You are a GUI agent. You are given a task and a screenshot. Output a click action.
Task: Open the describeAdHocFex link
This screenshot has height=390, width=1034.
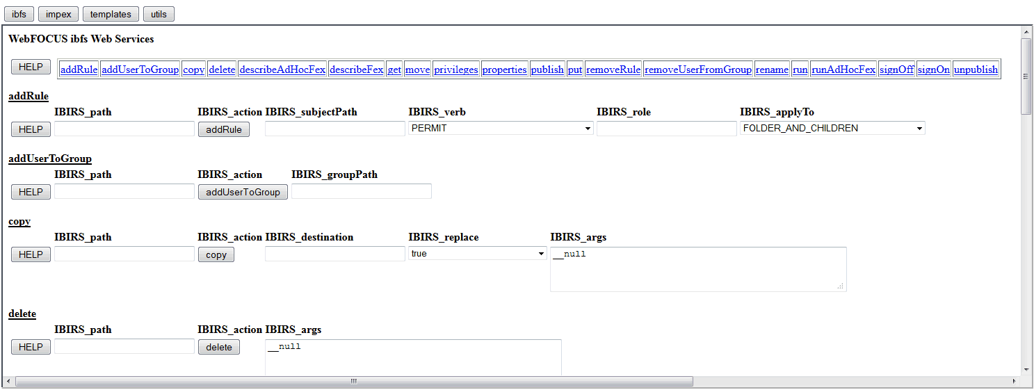[x=282, y=70]
